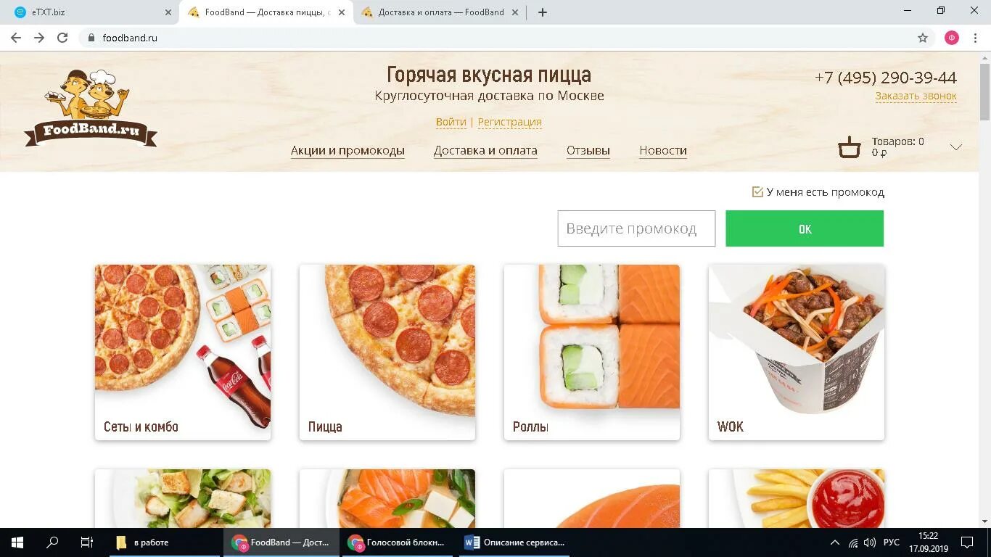The height and width of the screenshot is (557, 991).
Task: Switch to Доставка и оплата — FoodBand tab
Action: coord(439,12)
